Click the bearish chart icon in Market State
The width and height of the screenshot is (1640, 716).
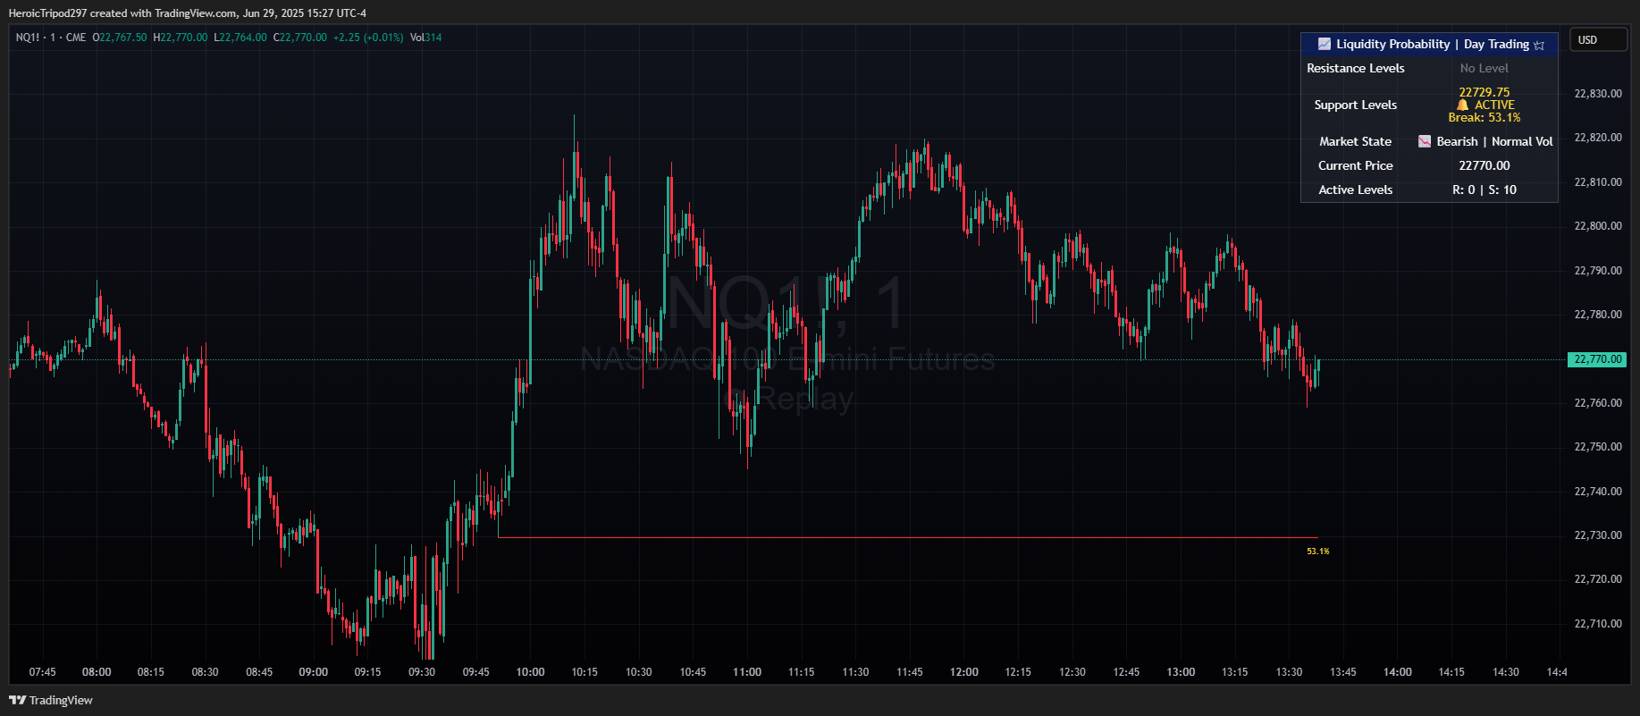coord(1425,141)
